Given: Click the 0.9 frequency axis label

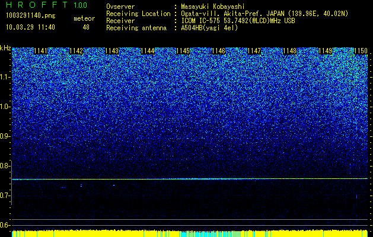Looking at the screenshot, I should [x=5, y=136].
